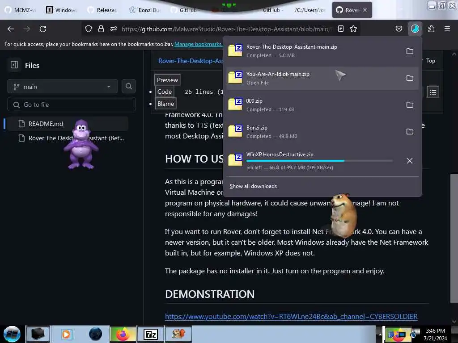Toggle reader view icon in the address bar
This screenshot has height=343, width=458.
click(x=340, y=29)
